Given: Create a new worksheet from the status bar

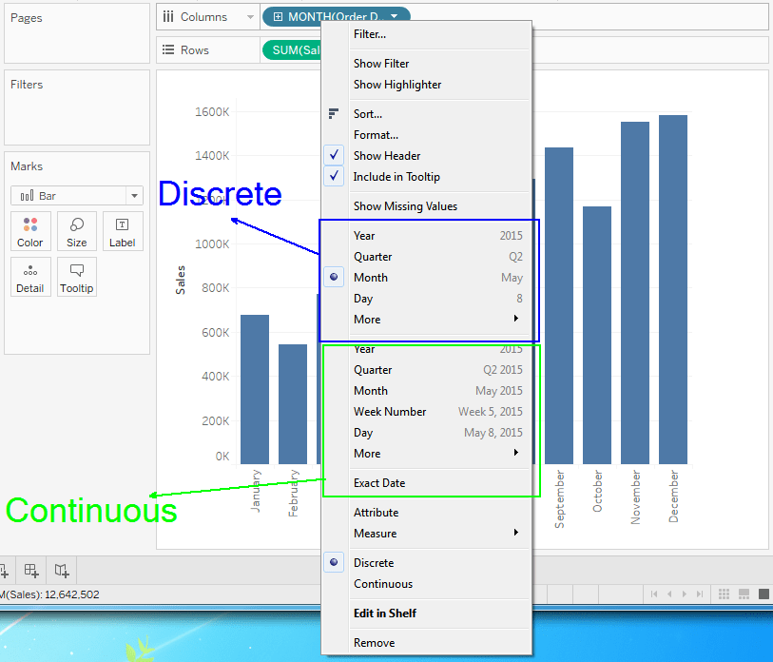Looking at the screenshot, I should (8, 570).
